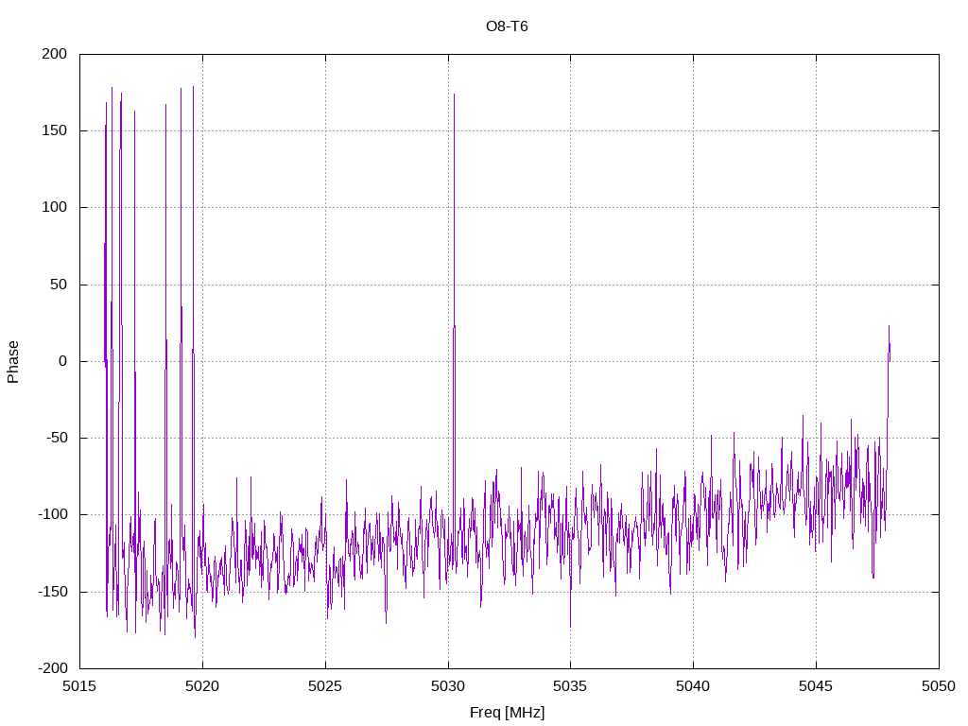This screenshot has width=968, height=726.
Task: Click the y-axis tick label 200
Action: pyautogui.click(x=54, y=54)
